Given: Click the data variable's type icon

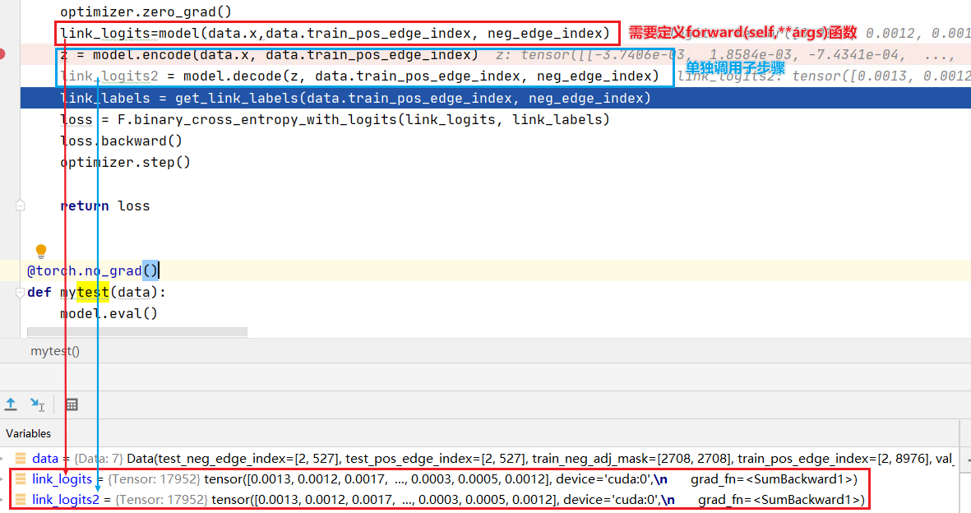Looking at the screenshot, I should 21,459.
